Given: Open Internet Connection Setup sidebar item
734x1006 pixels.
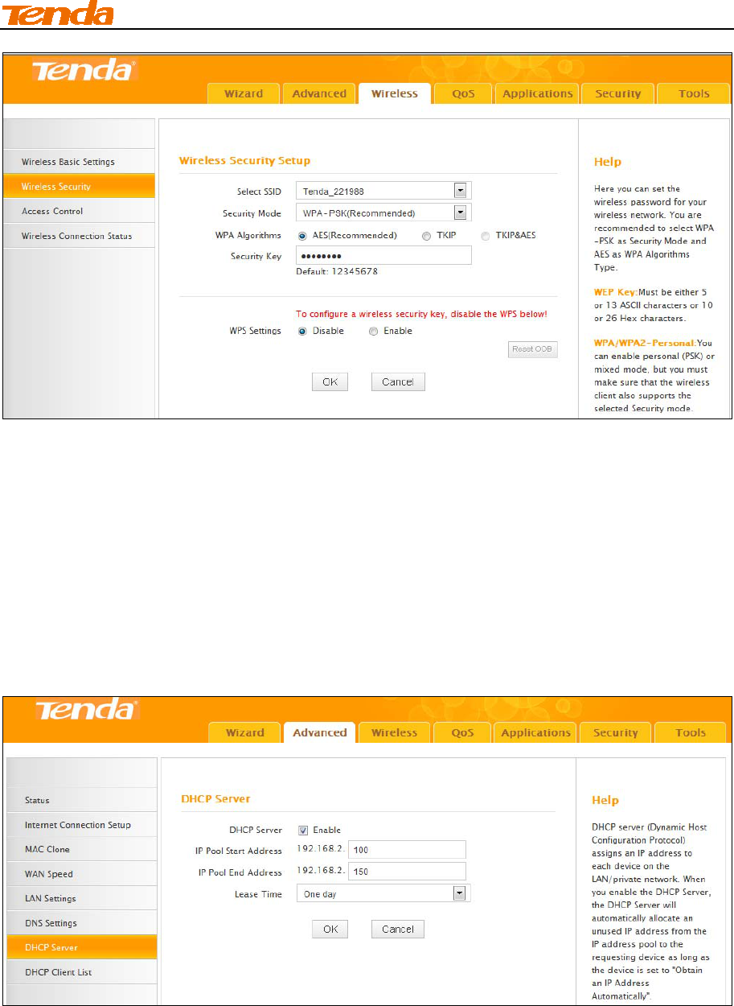Looking at the screenshot, I should [x=81, y=825].
